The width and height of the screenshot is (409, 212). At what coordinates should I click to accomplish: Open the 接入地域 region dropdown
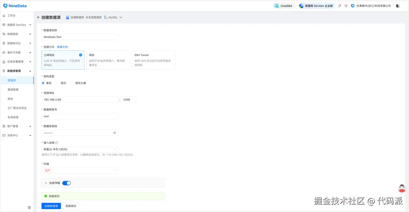[80, 149]
